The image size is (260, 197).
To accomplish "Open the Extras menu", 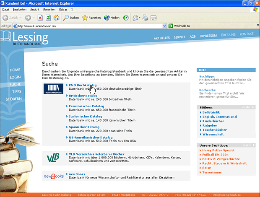I will tap(63, 10).
